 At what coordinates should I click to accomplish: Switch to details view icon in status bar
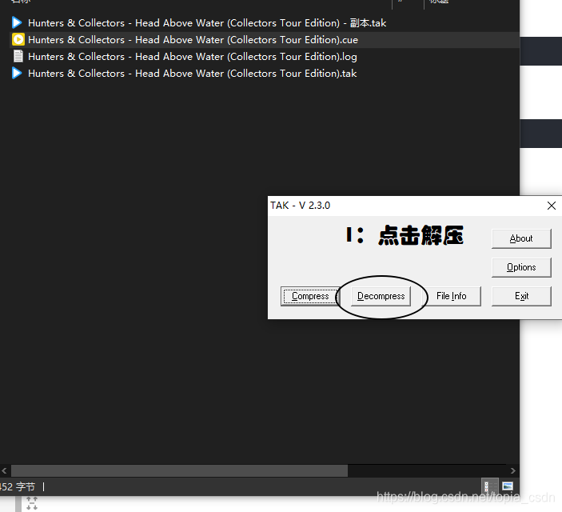pyautogui.click(x=489, y=486)
